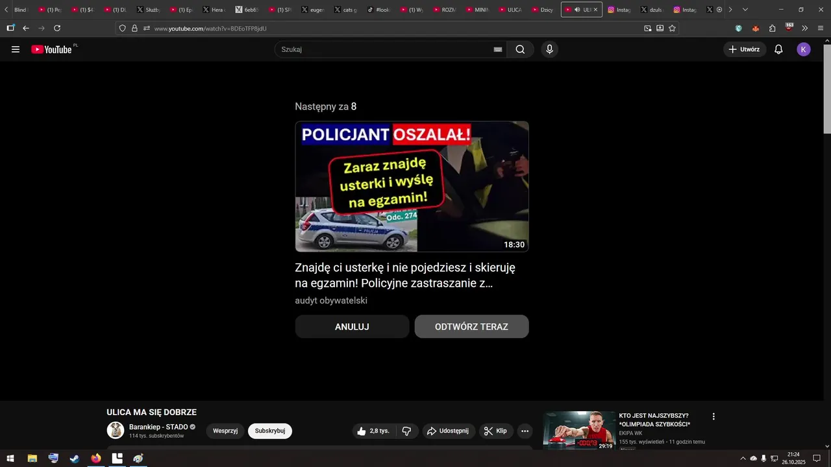This screenshot has height=467, width=831.
Task: Open tracking protection shield icon
Action: click(122, 28)
